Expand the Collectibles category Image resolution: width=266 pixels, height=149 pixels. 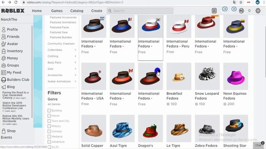(x=75, y=50)
